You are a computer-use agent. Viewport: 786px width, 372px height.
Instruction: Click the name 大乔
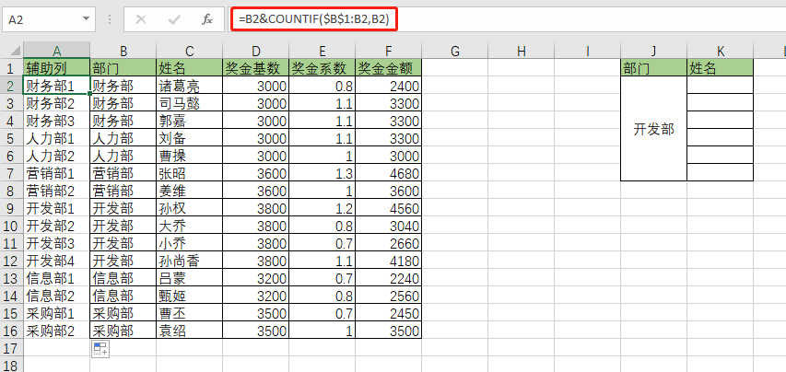172,226
